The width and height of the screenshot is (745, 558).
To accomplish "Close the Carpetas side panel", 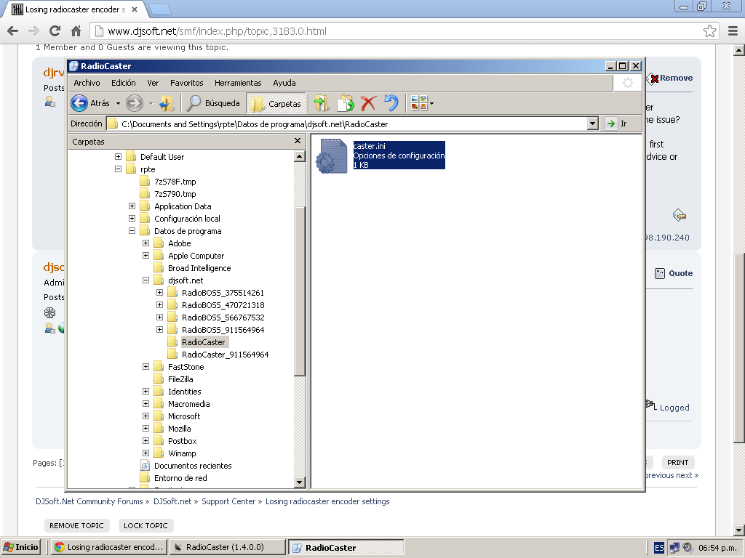I will coord(297,141).
